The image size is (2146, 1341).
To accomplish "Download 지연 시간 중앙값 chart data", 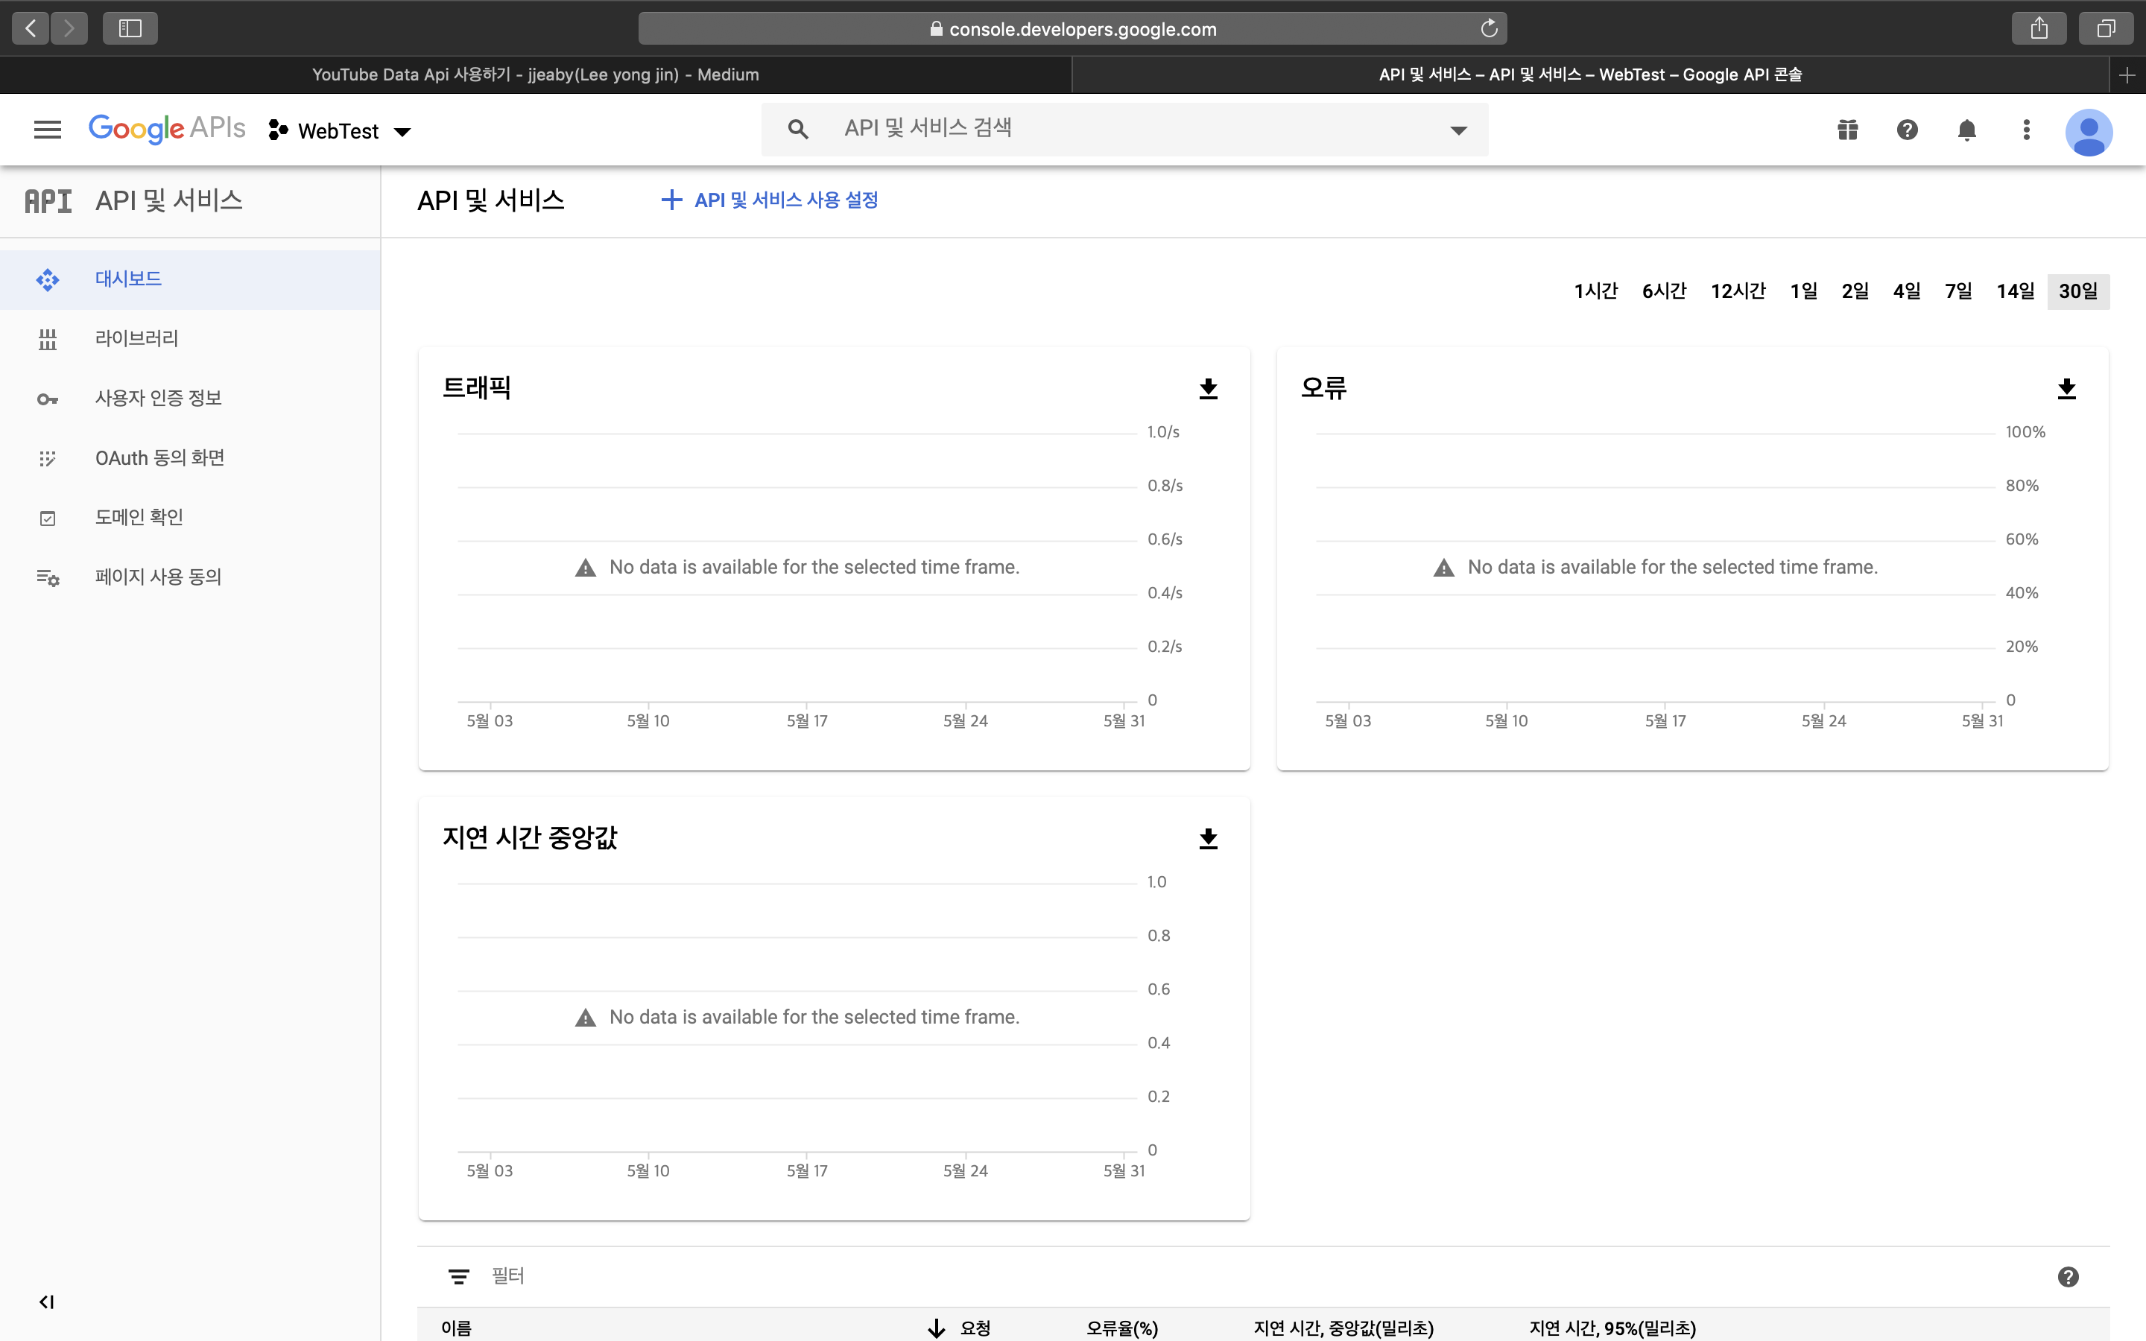I will [x=1208, y=838].
